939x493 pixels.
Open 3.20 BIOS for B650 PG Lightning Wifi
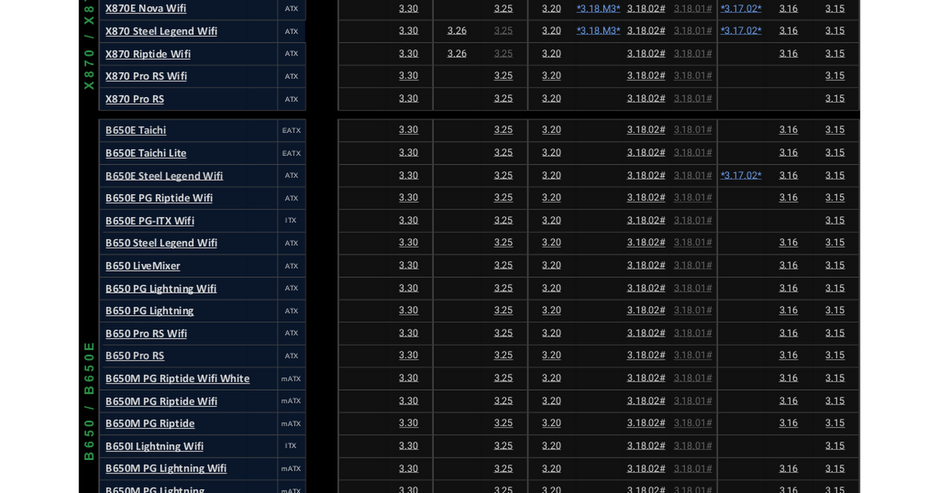552,288
